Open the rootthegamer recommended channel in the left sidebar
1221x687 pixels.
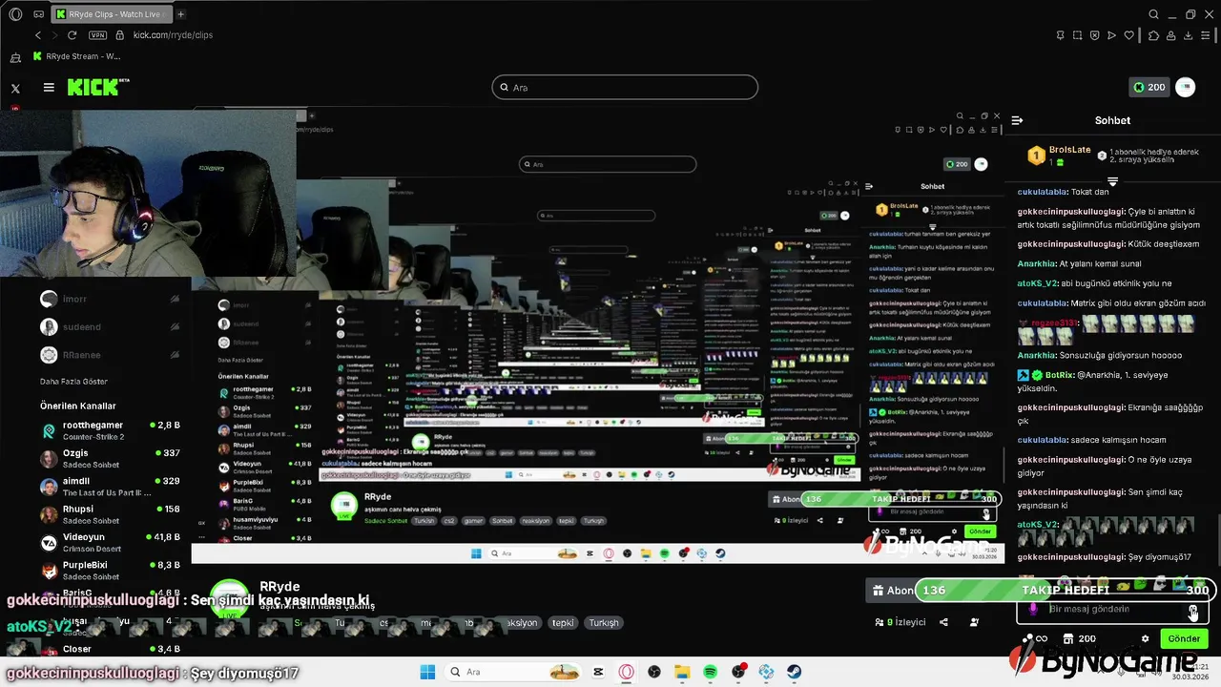[110, 430]
